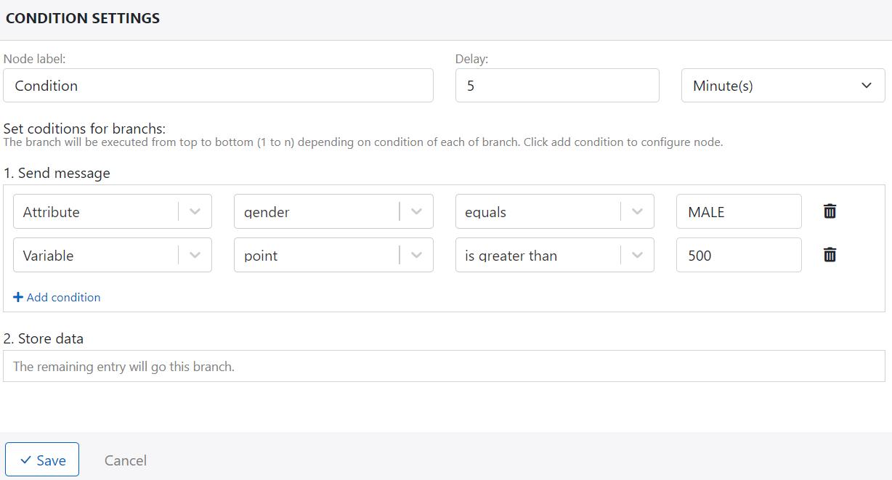Delete the point greater than 500 condition
Viewport: 892px width, 480px height.
coord(830,255)
